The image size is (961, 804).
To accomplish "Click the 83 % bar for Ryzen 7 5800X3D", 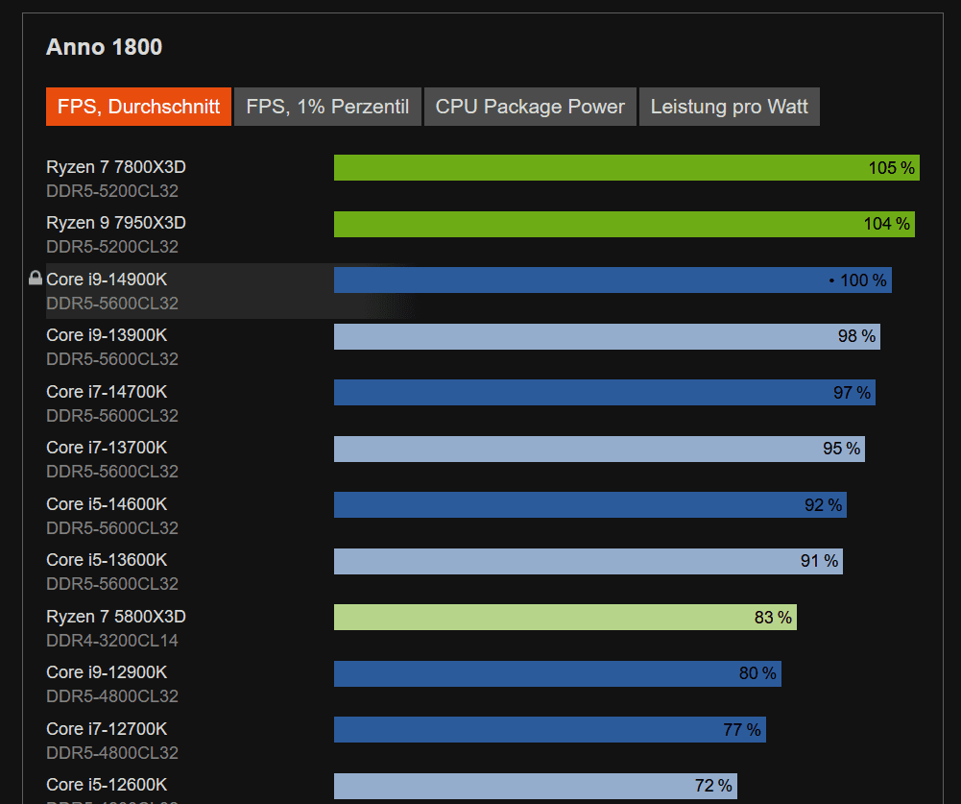I will (565, 617).
